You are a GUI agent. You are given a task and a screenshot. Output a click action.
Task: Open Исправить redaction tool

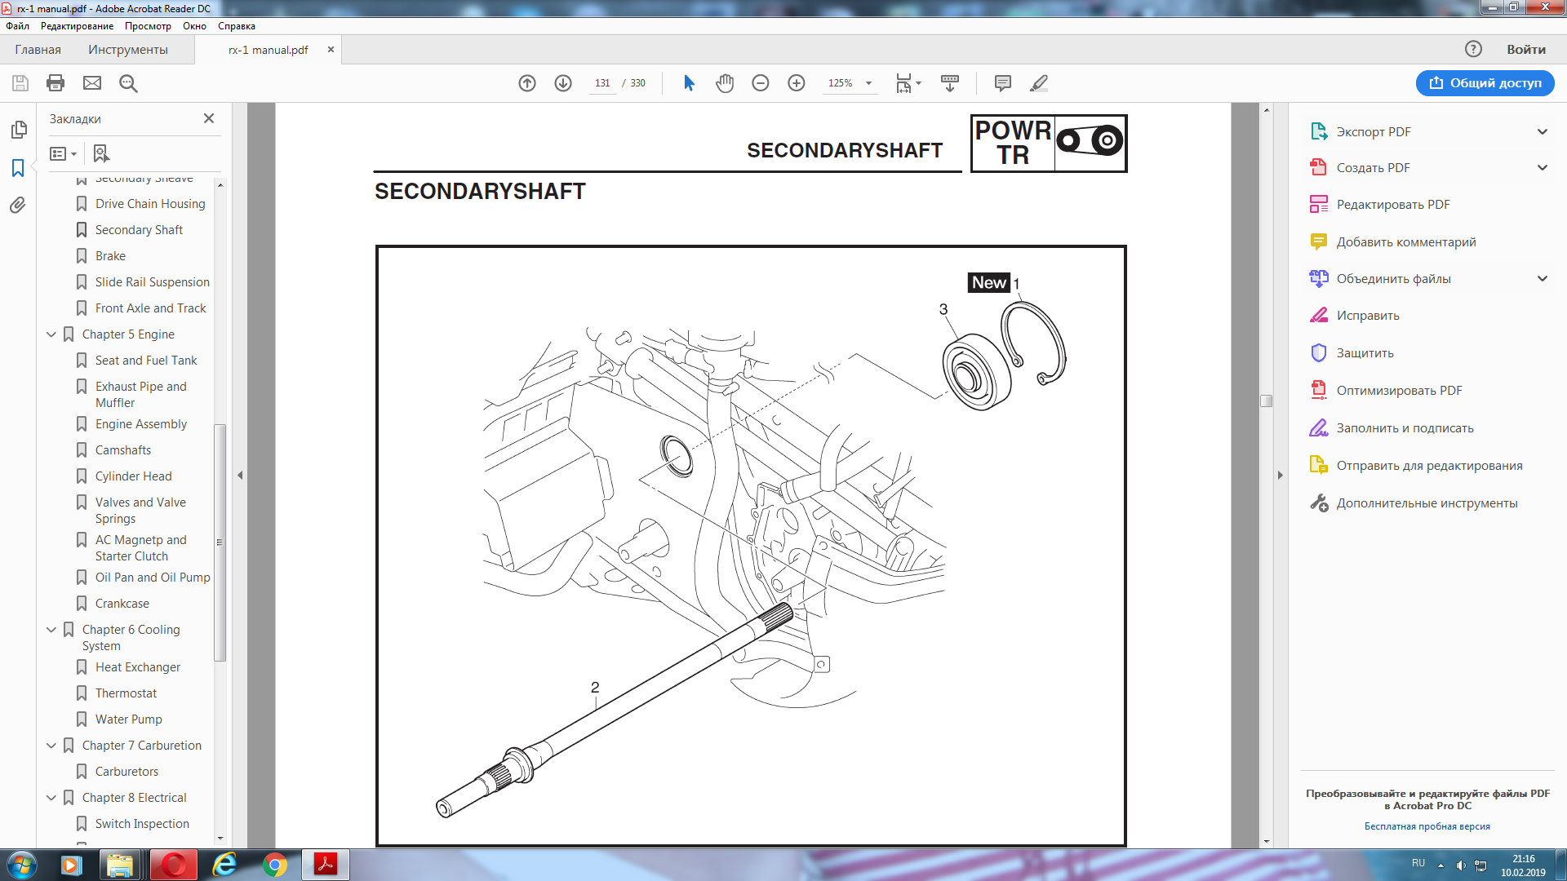pos(1368,315)
